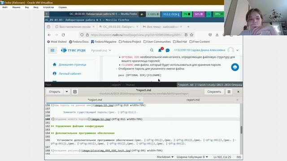Click the Firefox address bar URL
The width and height of the screenshot is (287, 161).
(x=136, y=35)
